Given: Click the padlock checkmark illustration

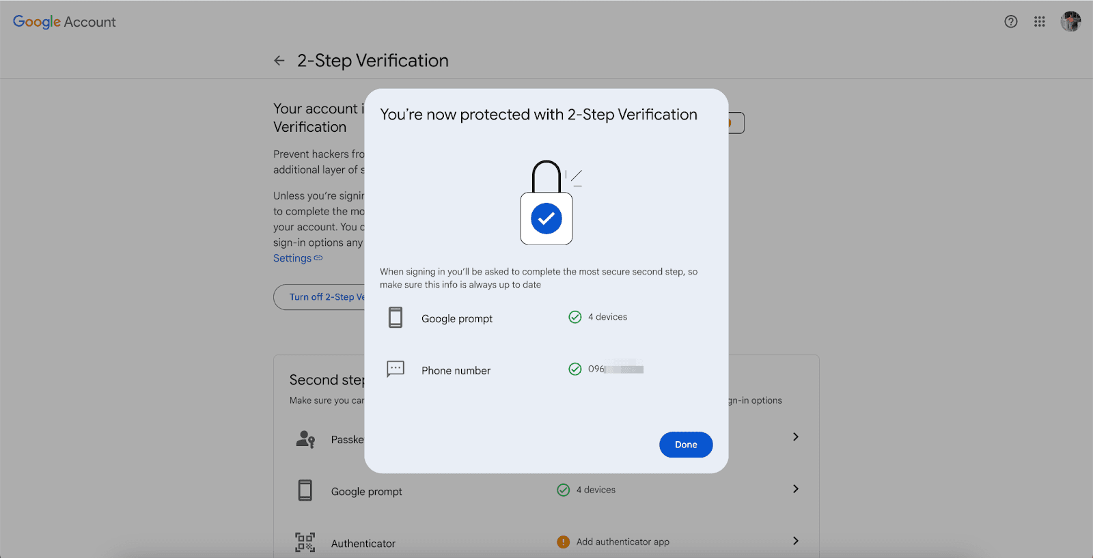Looking at the screenshot, I should 546,205.
